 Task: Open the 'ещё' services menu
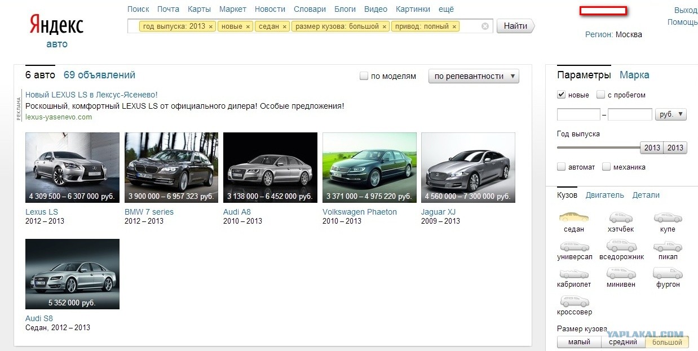[x=446, y=9]
